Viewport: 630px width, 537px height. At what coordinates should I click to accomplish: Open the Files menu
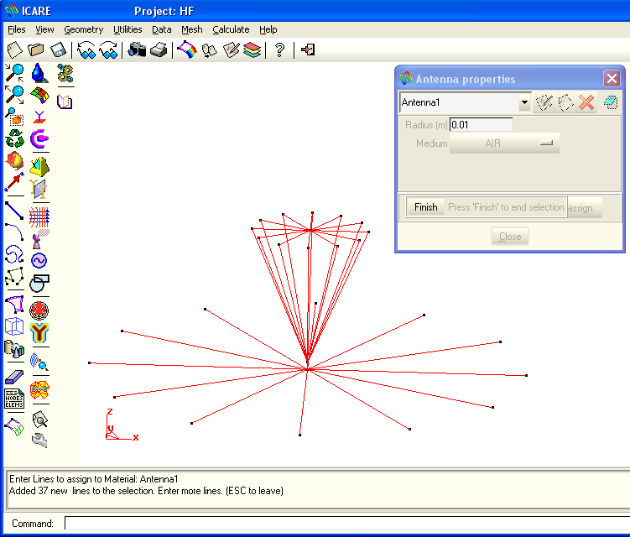(17, 29)
